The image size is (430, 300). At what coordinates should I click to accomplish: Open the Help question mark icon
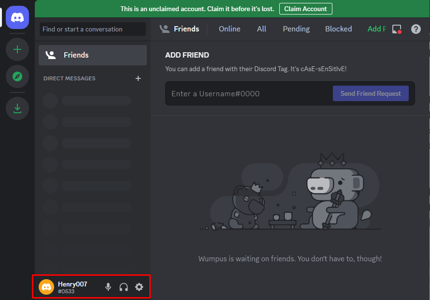tap(416, 29)
